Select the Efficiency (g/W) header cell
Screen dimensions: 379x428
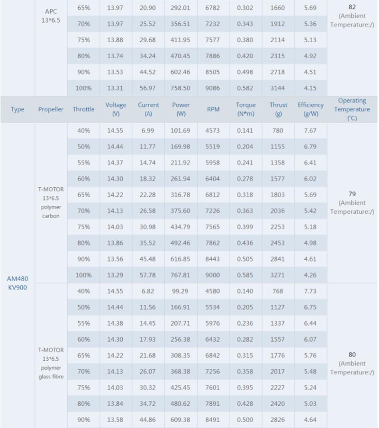coord(310,109)
